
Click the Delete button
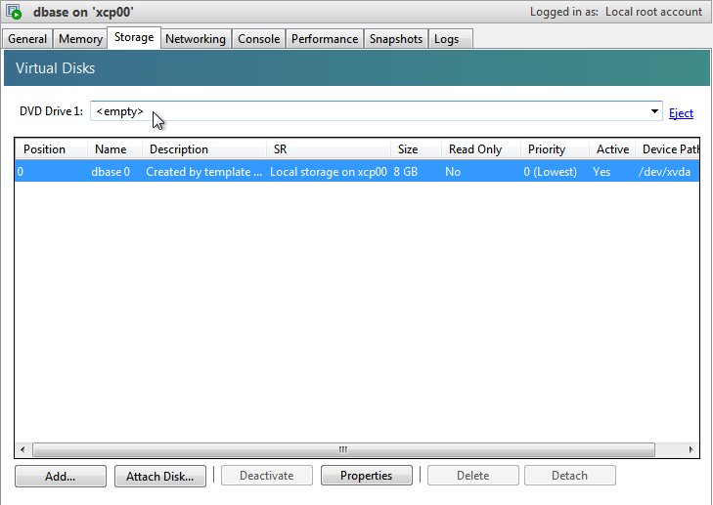pyautogui.click(x=473, y=476)
